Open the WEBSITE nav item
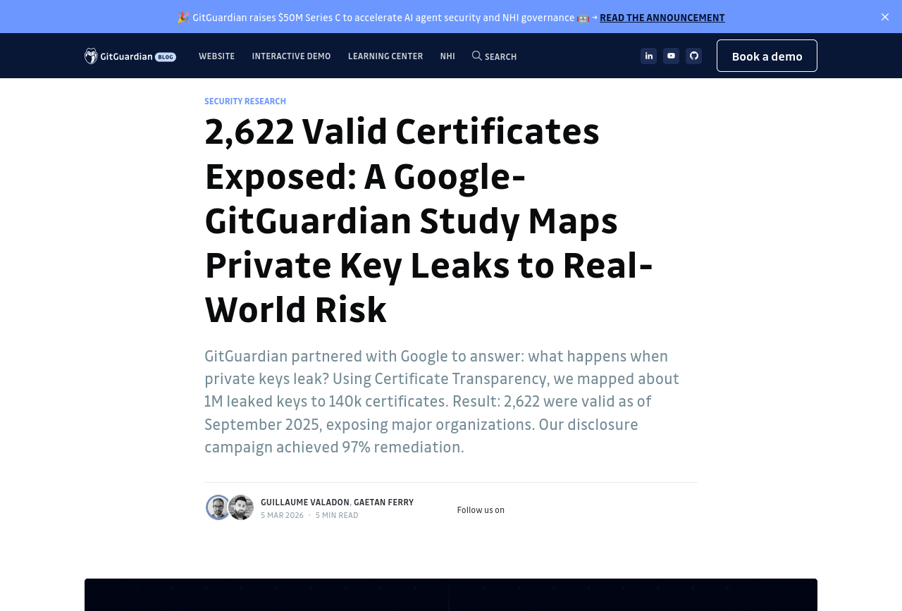This screenshot has width=902, height=611. point(216,56)
